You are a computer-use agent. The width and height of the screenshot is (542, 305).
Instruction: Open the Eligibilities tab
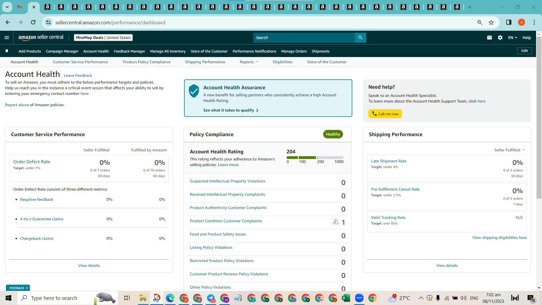point(283,62)
